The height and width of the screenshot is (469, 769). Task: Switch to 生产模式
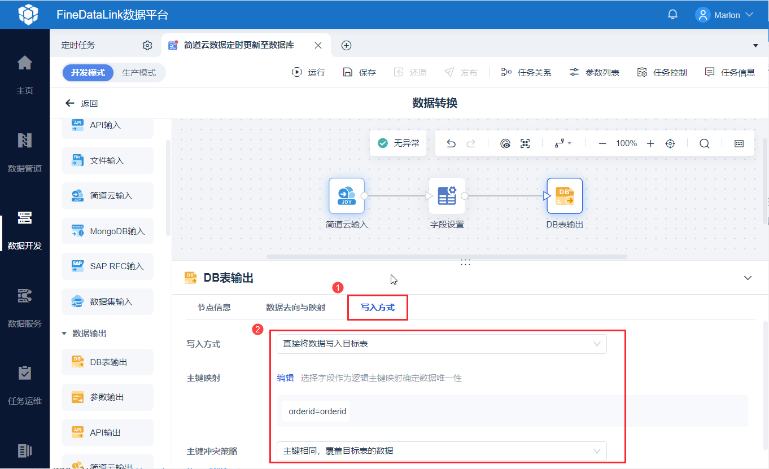tap(139, 73)
